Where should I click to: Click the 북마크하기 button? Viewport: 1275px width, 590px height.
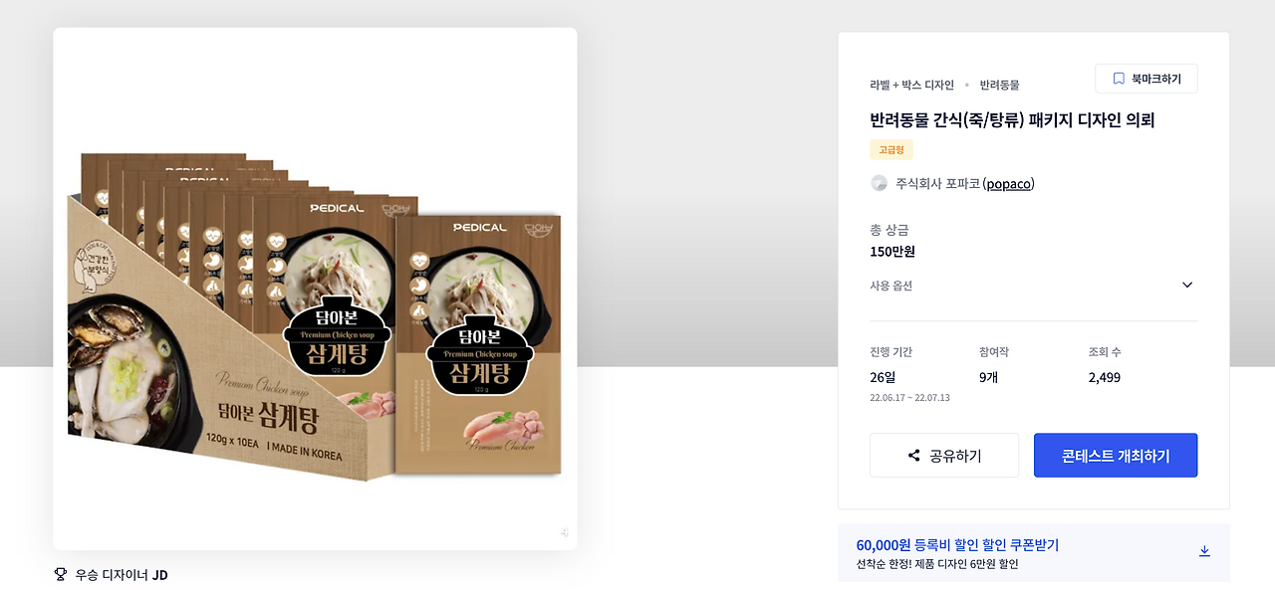coord(1147,79)
